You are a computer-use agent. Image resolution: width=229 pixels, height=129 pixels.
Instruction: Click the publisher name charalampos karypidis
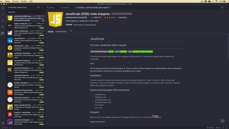click(x=76, y=18)
